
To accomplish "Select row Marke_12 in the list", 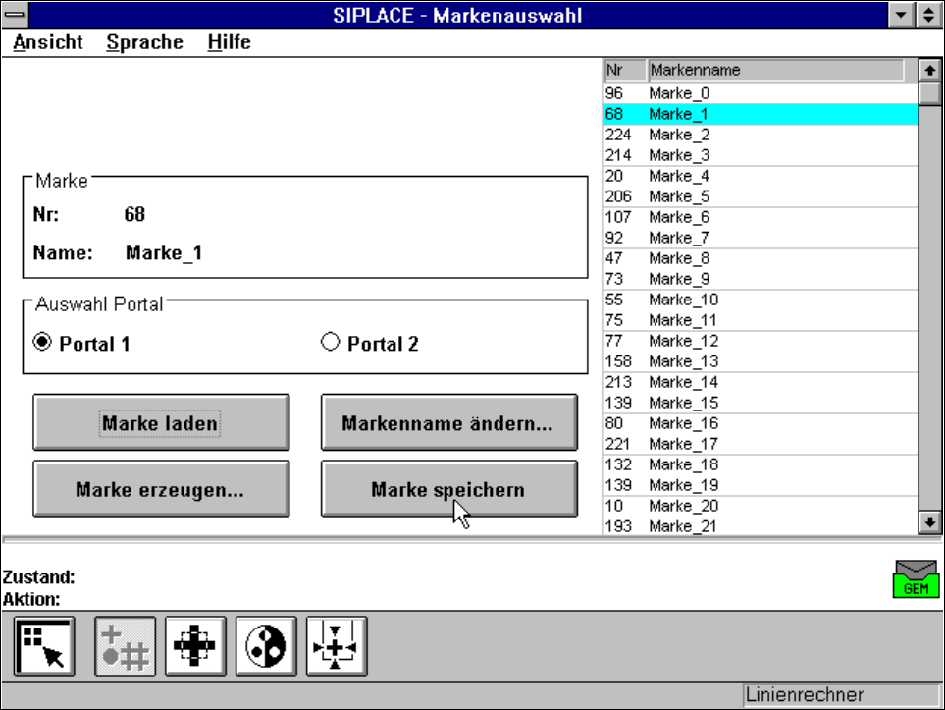I will pos(760,341).
